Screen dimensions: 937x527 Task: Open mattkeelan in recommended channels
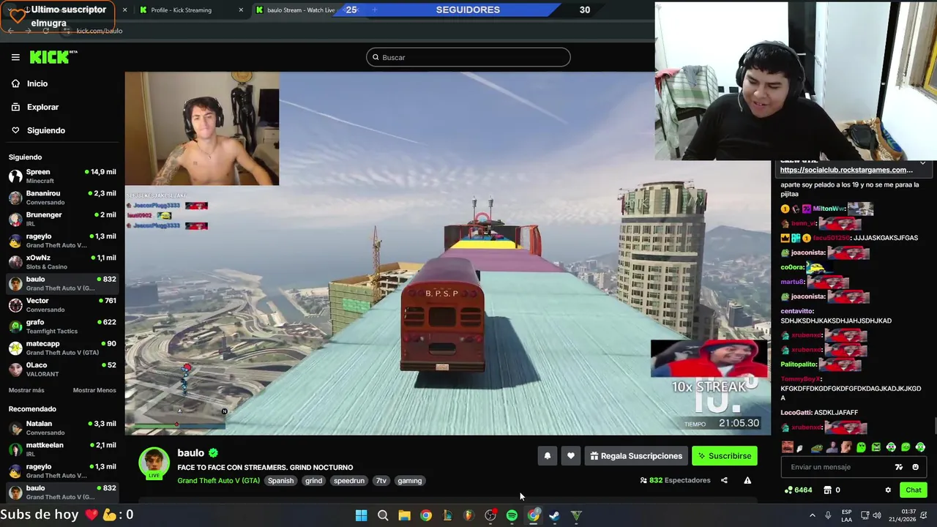point(62,449)
